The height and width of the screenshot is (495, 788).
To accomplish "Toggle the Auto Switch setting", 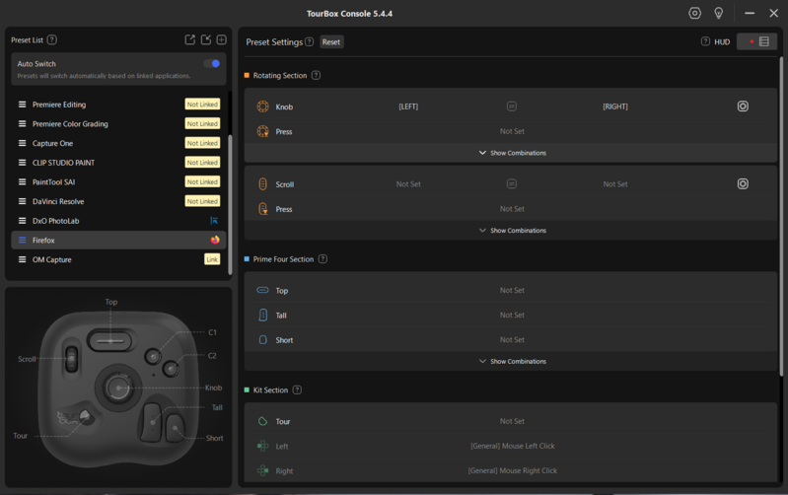I will [211, 63].
